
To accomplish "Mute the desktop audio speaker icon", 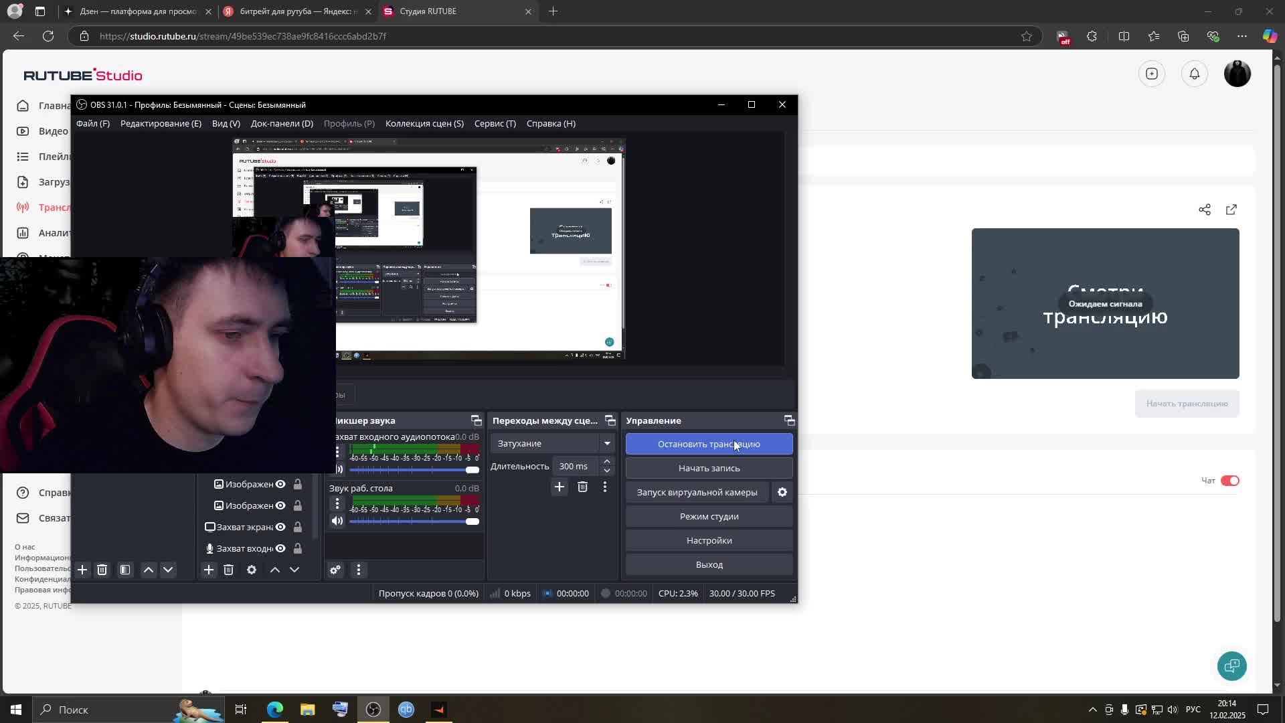I will click(337, 521).
